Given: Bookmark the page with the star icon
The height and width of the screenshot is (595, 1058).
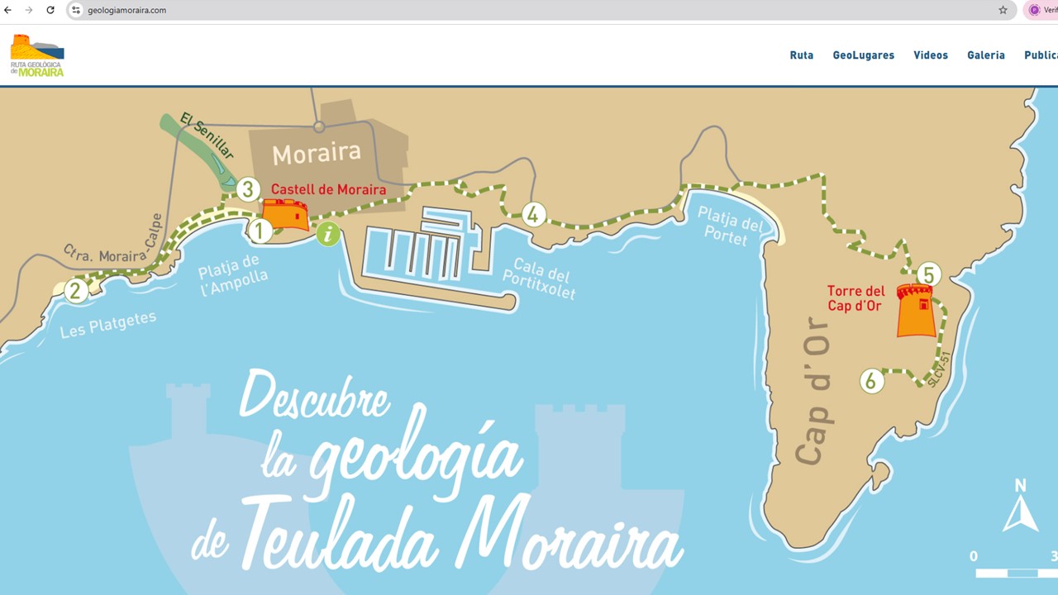Looking at the screenshot, I should pos(1003,10).
